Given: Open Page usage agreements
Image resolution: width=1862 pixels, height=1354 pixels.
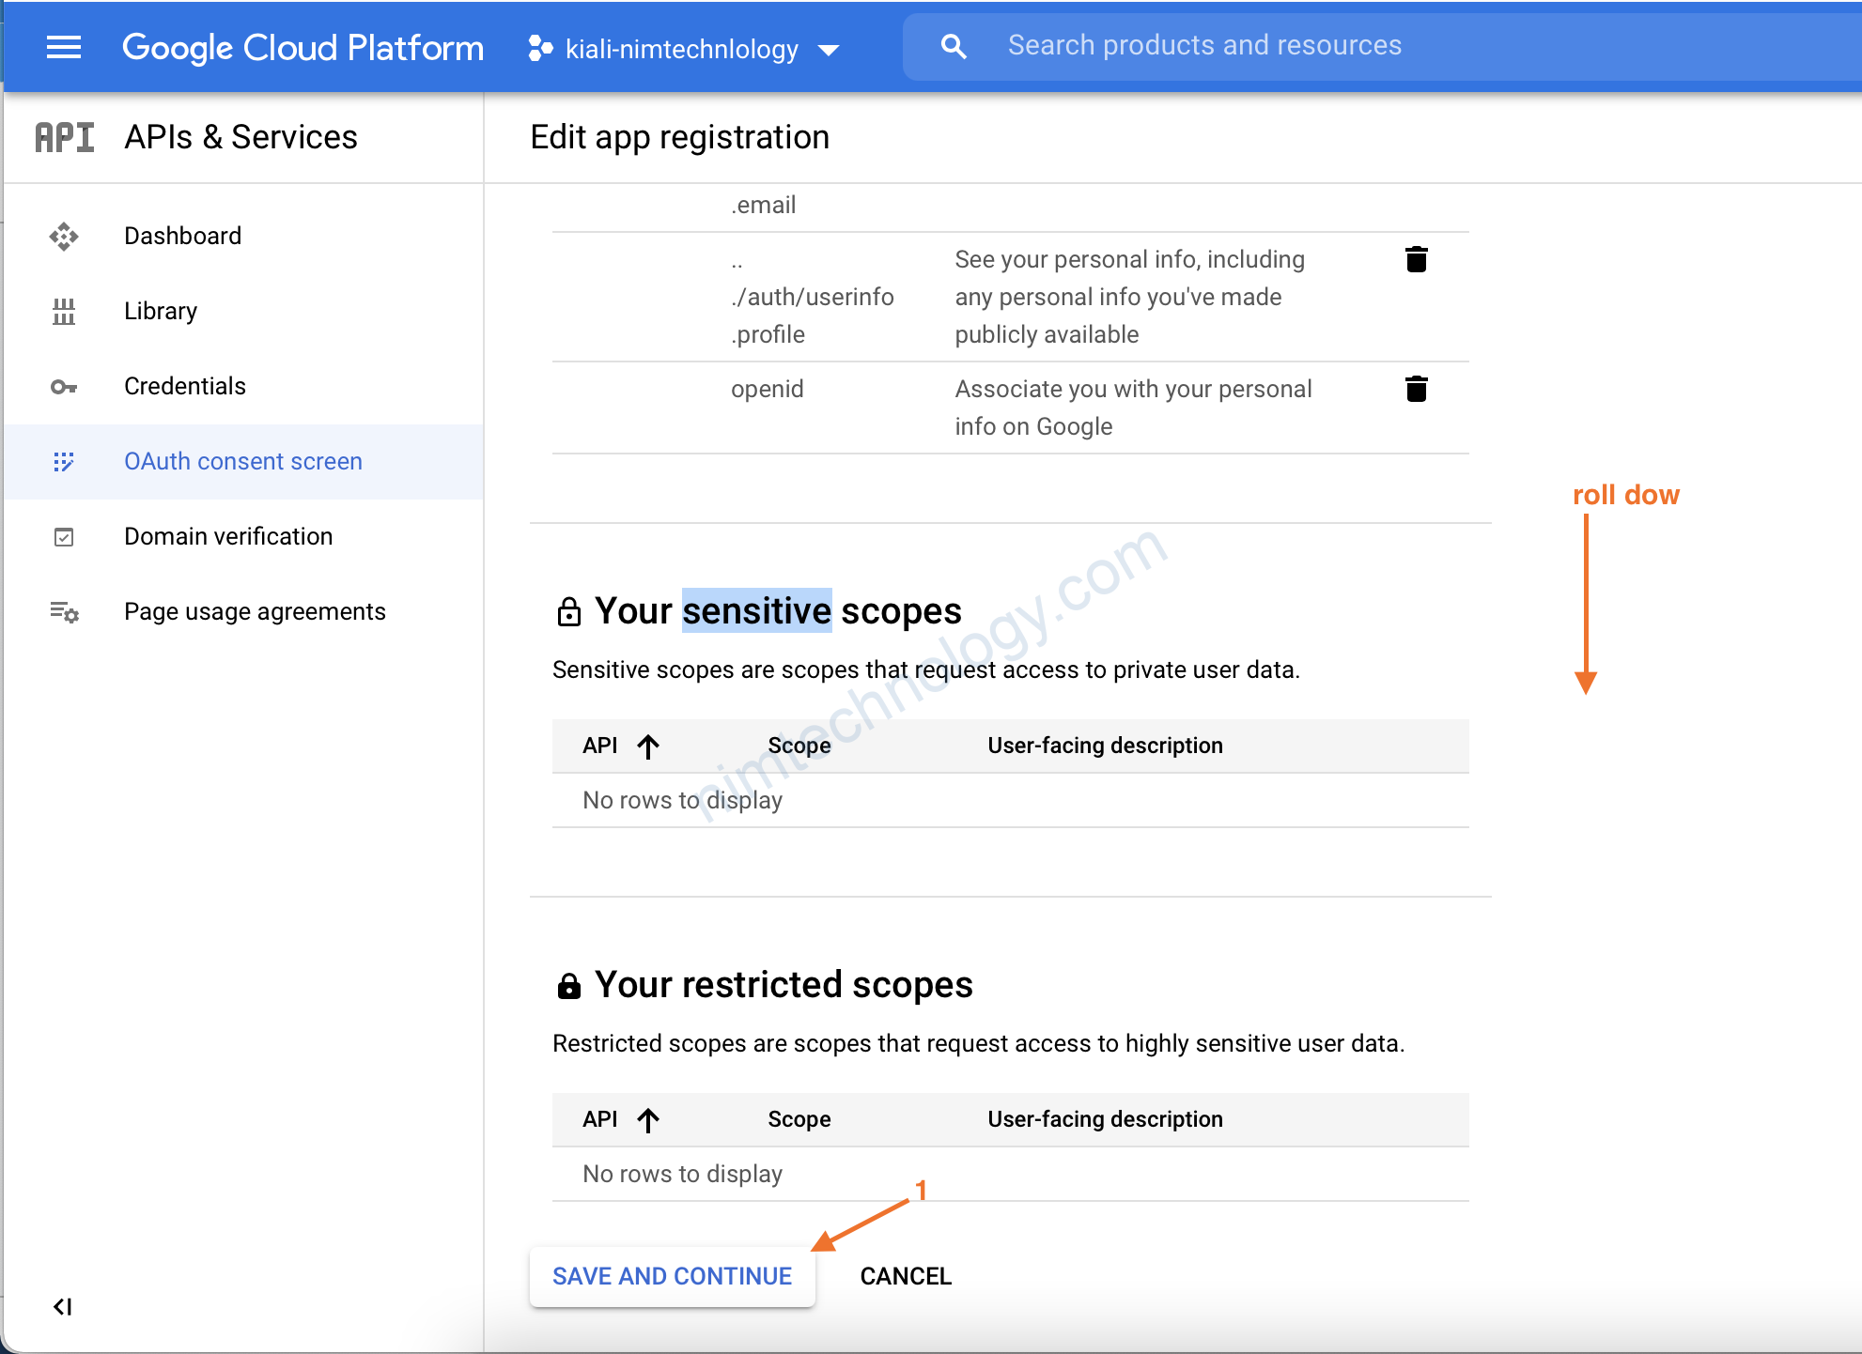Looking at the screenshot, I should pos(255,611).
